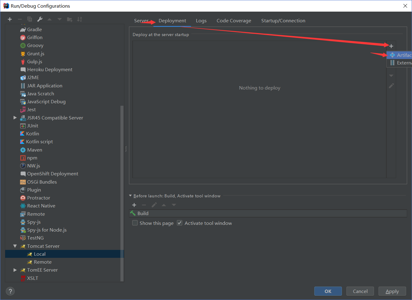Select JAR Application in list
Screen dimensions: 412x300
(x=45, y=86)
